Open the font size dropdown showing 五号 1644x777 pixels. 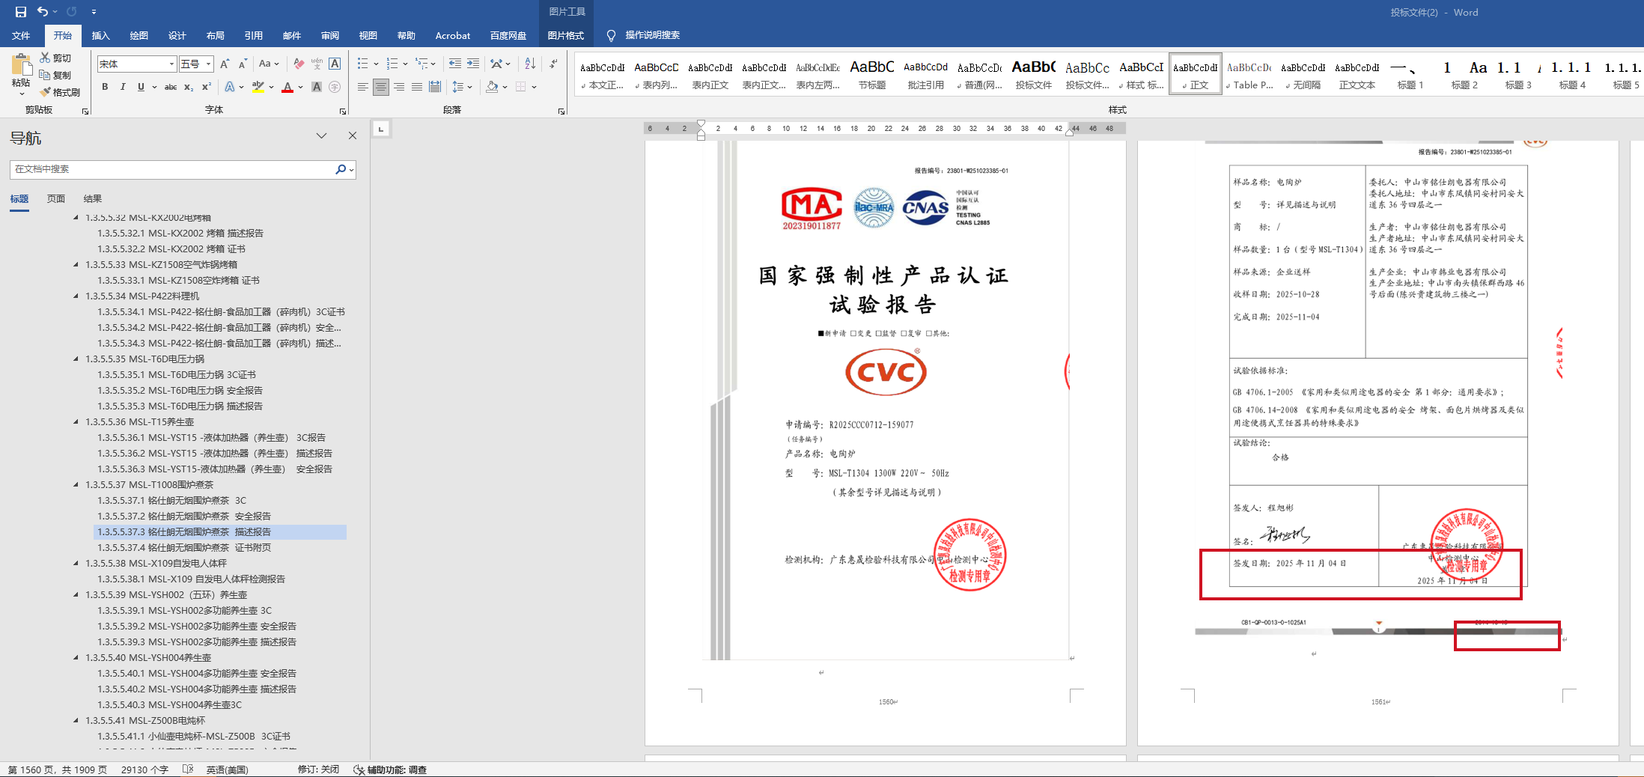pos(209,64)
